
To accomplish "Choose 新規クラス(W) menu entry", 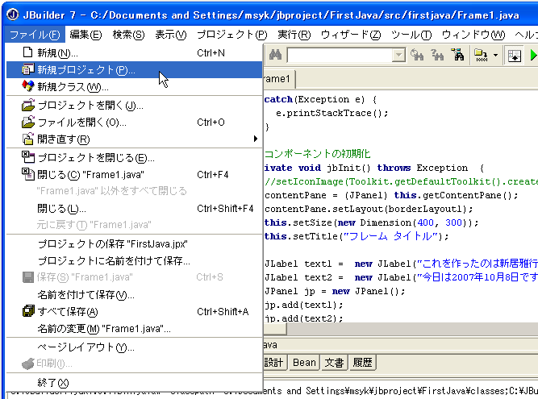I will coord(73,87).
